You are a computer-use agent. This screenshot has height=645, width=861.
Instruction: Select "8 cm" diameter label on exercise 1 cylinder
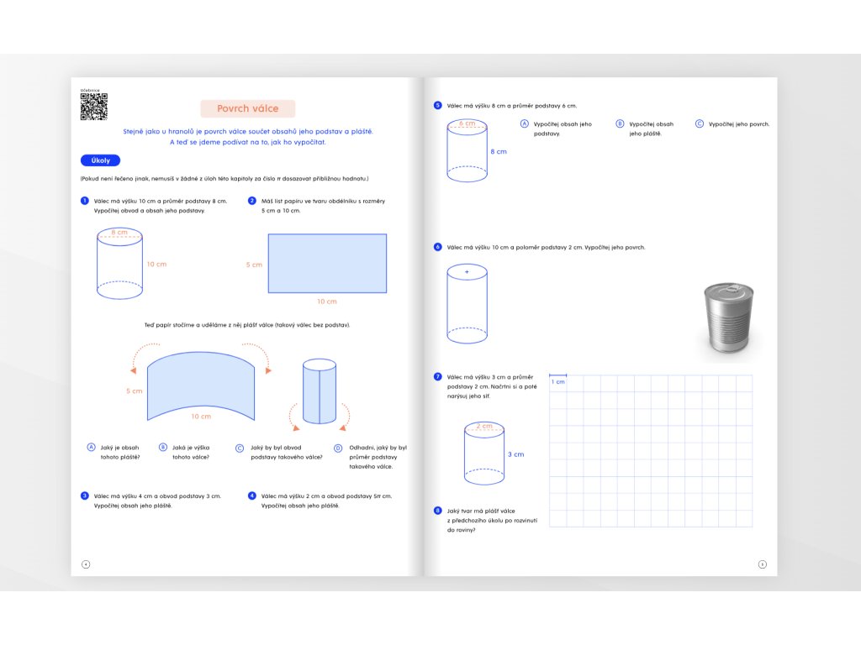[x=119, y=233]
